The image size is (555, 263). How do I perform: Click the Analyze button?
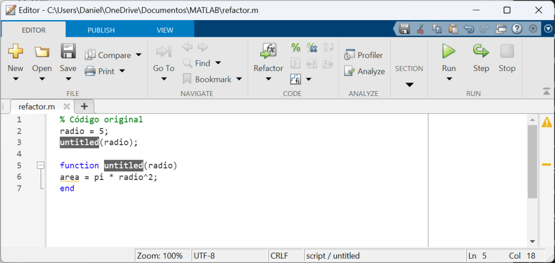tap(365, 71)
